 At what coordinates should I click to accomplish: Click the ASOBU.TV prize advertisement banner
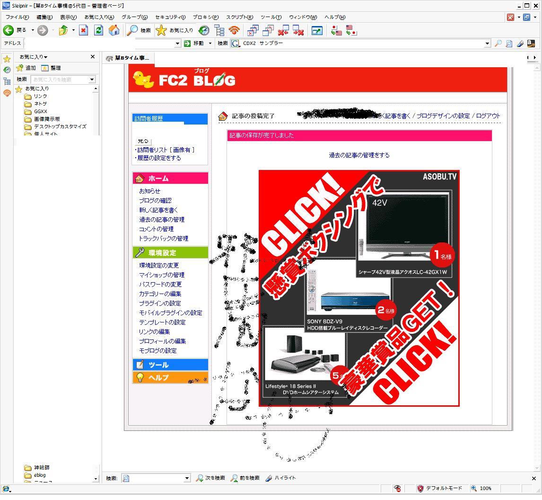(359, 288)
